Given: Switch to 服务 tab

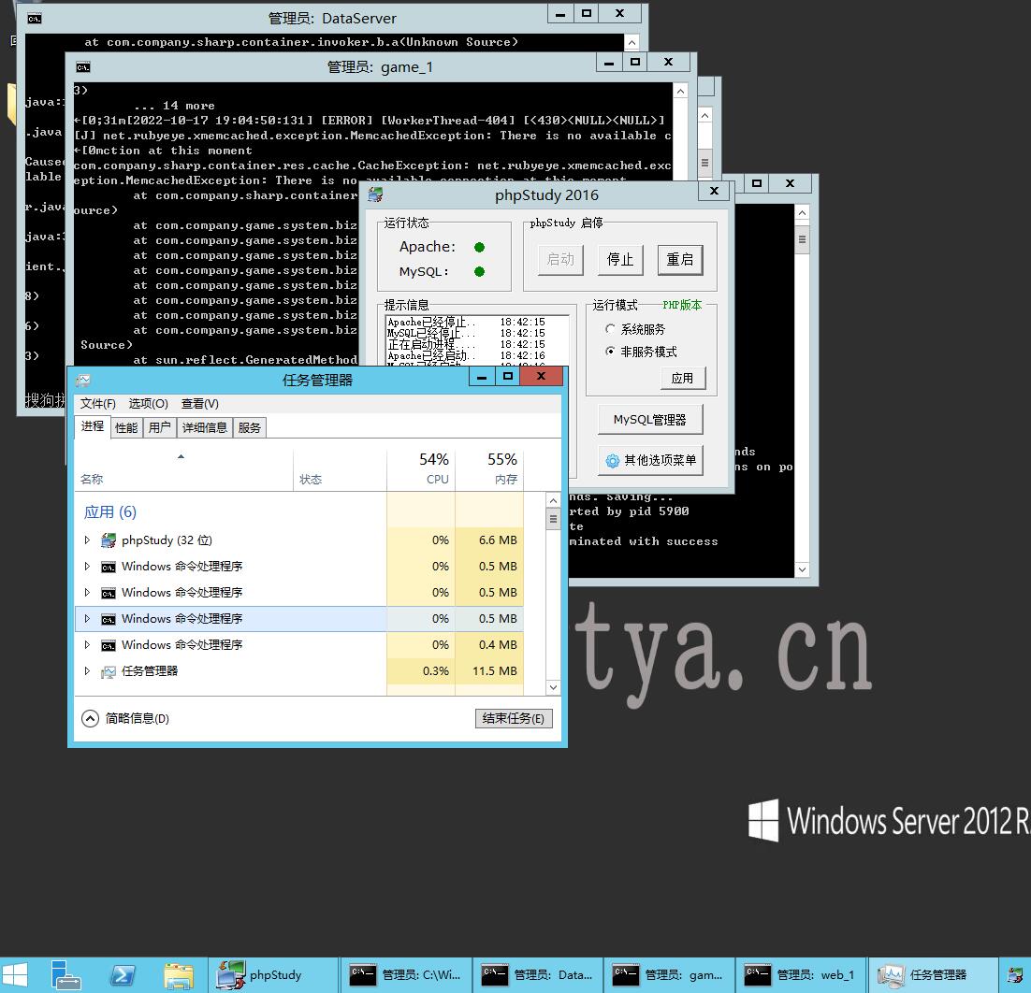Looking at the screenshot, I should coord(249,428).
